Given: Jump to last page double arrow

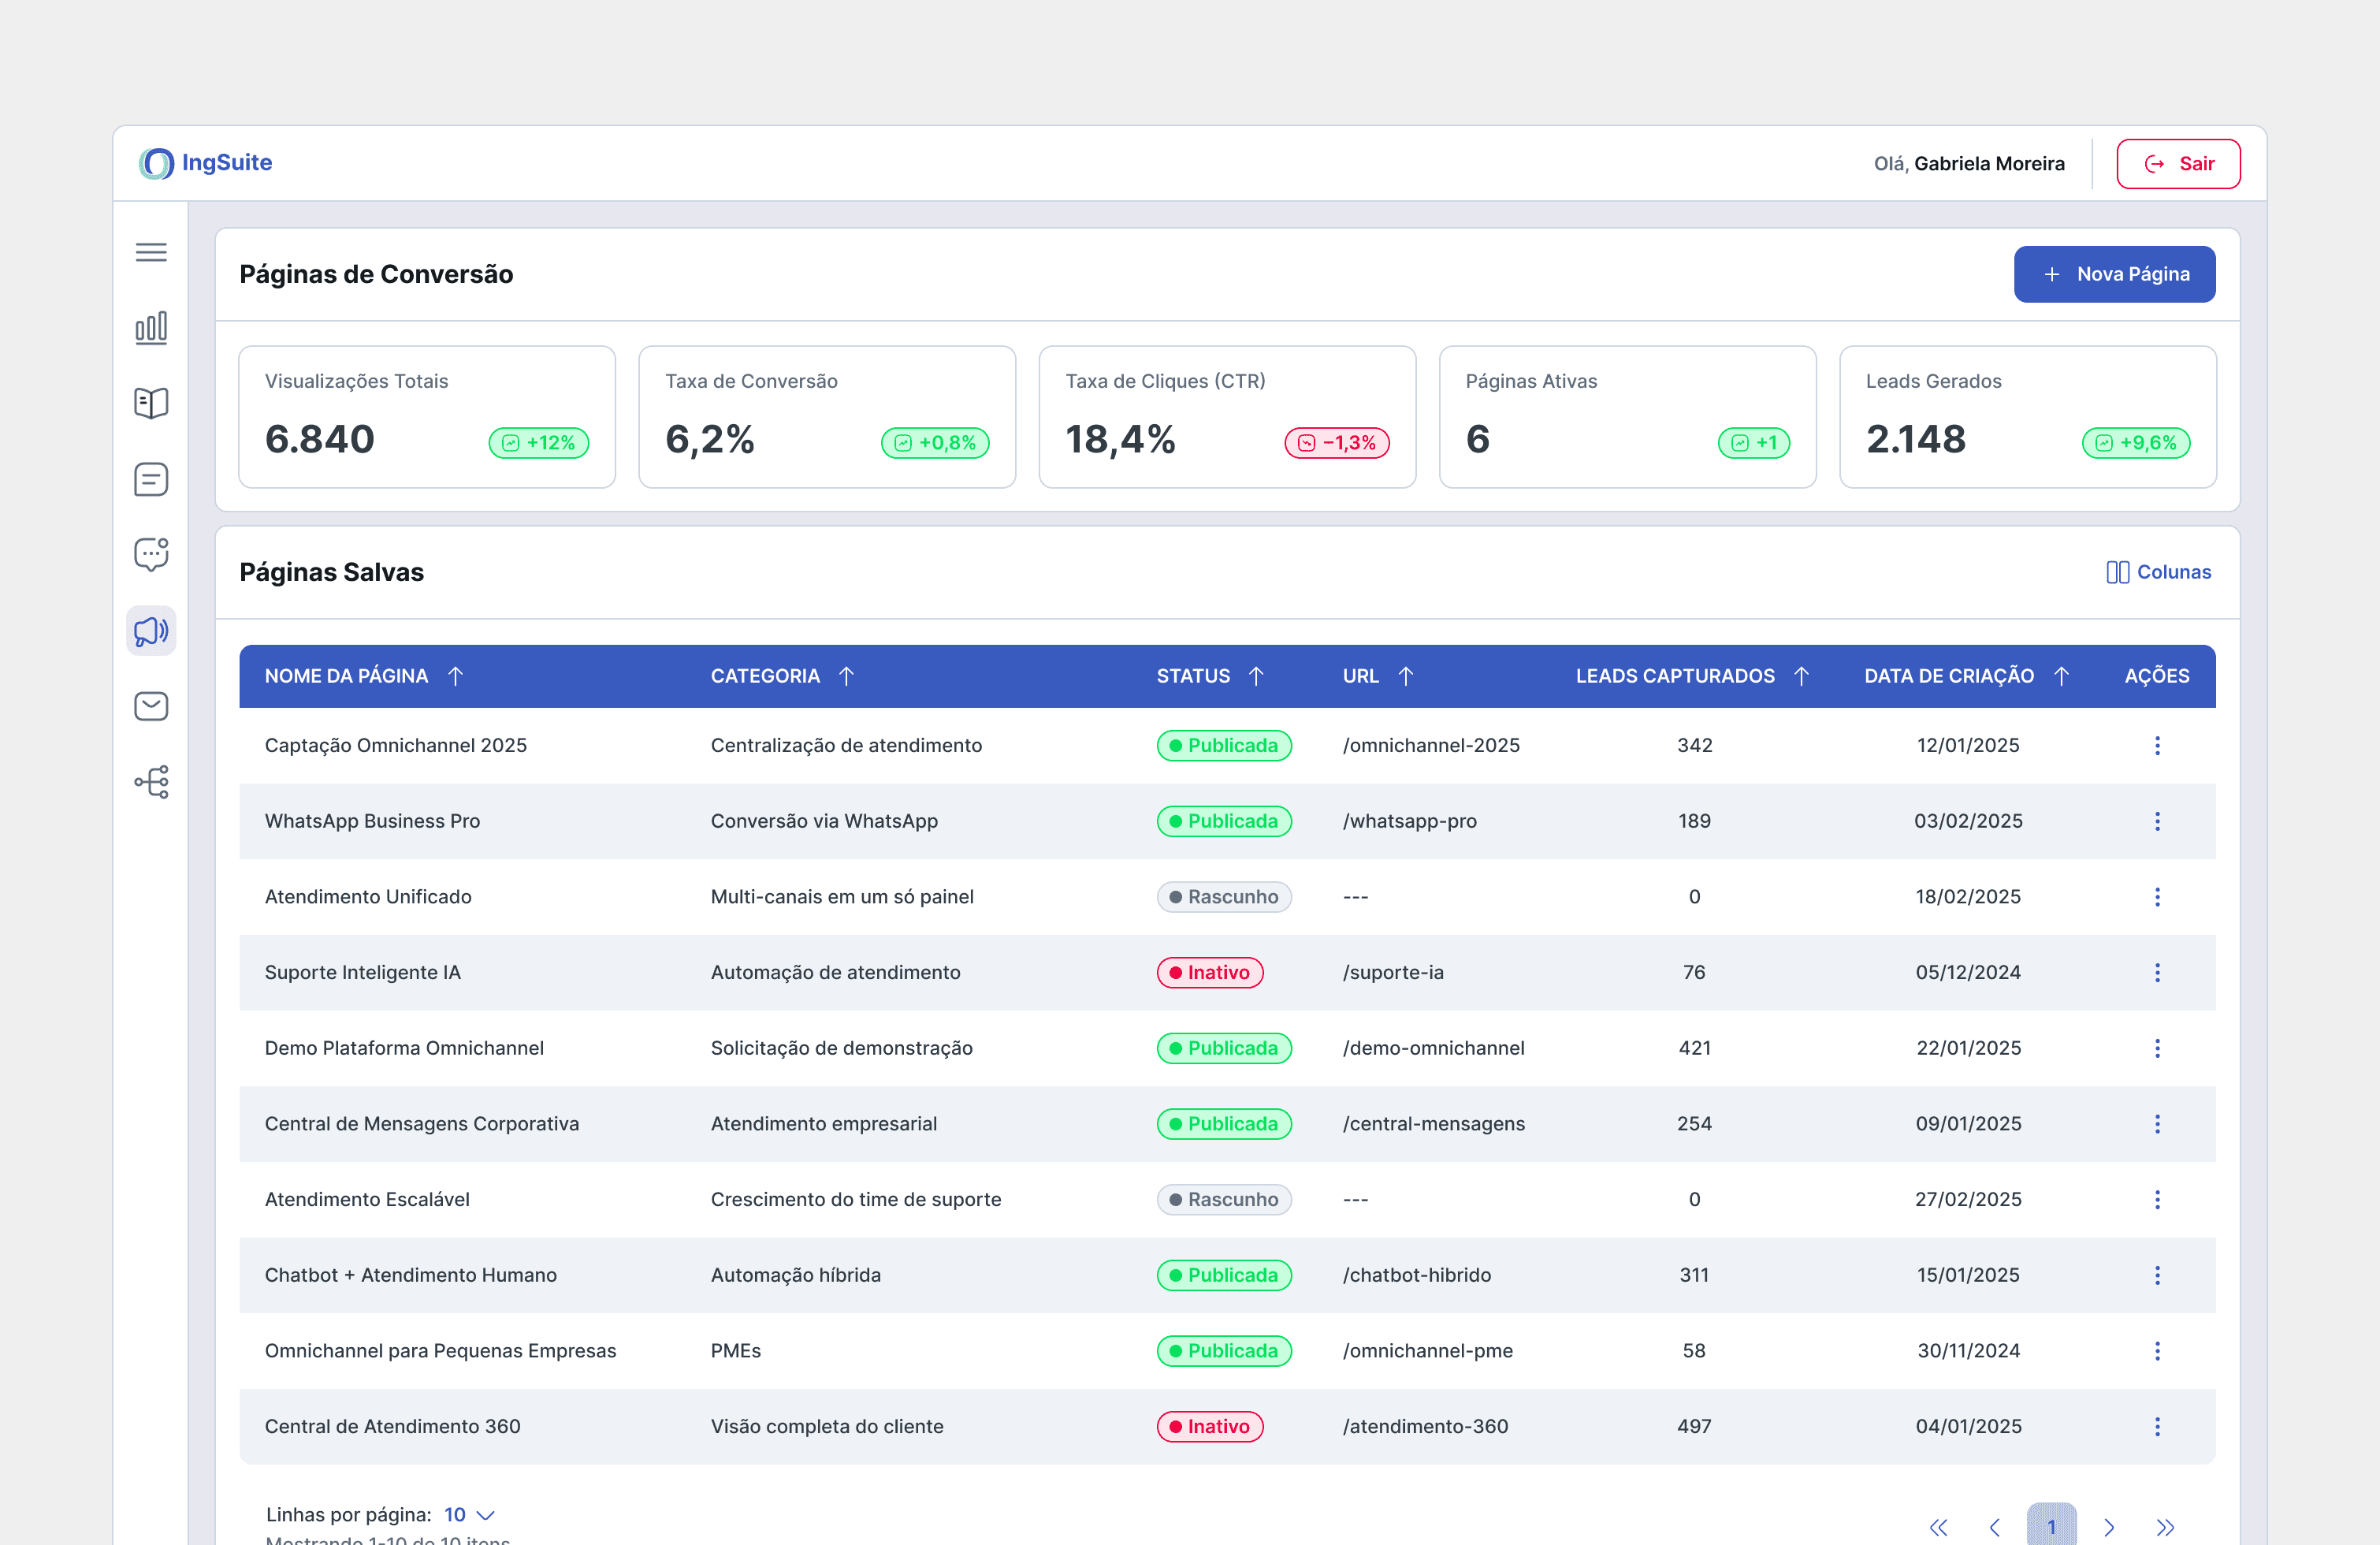Looking at the screenshot, I should tap(2164, 1527).
